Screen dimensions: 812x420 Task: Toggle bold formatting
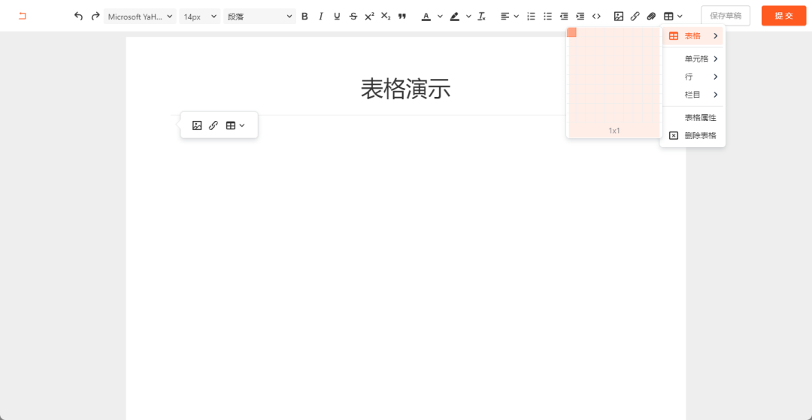(x=304, y=16)
